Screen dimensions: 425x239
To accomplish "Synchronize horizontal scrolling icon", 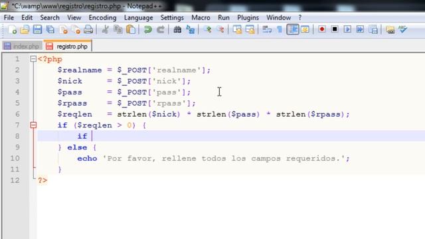I will tap(250, 29).
